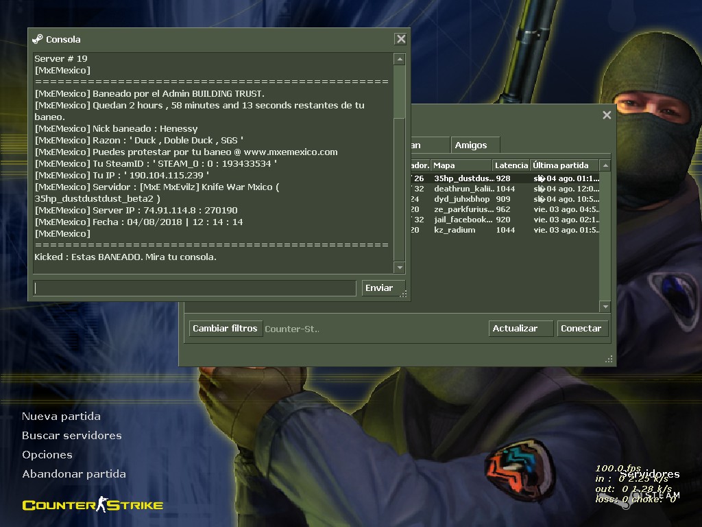Image resolution: width=702 pixels, height=527 pixels.
Task: Select the dyd_juhxbhop server row
Action: pos(505,199)
